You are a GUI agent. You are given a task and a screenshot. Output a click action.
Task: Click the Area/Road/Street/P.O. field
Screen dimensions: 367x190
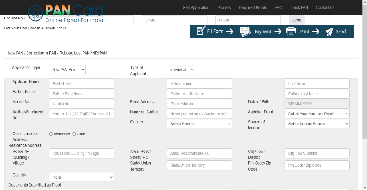[x=200, y=153]
